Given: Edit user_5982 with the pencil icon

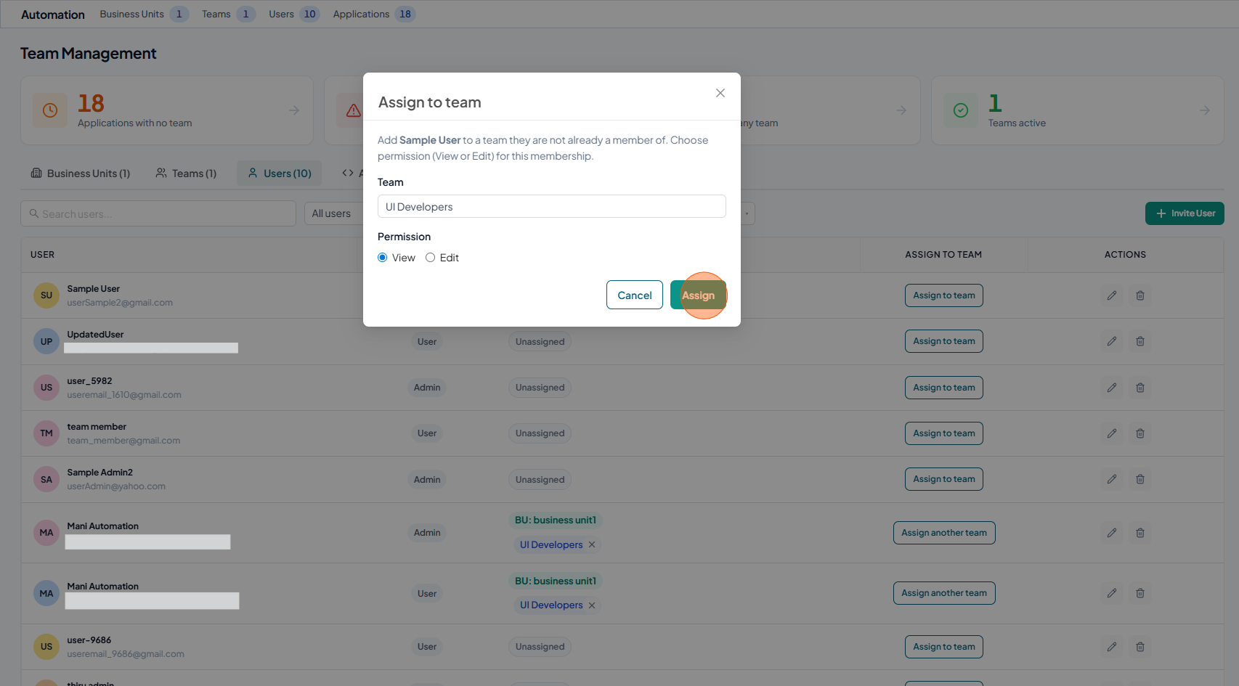Looking at the screenshot, I should point(1112,388).
